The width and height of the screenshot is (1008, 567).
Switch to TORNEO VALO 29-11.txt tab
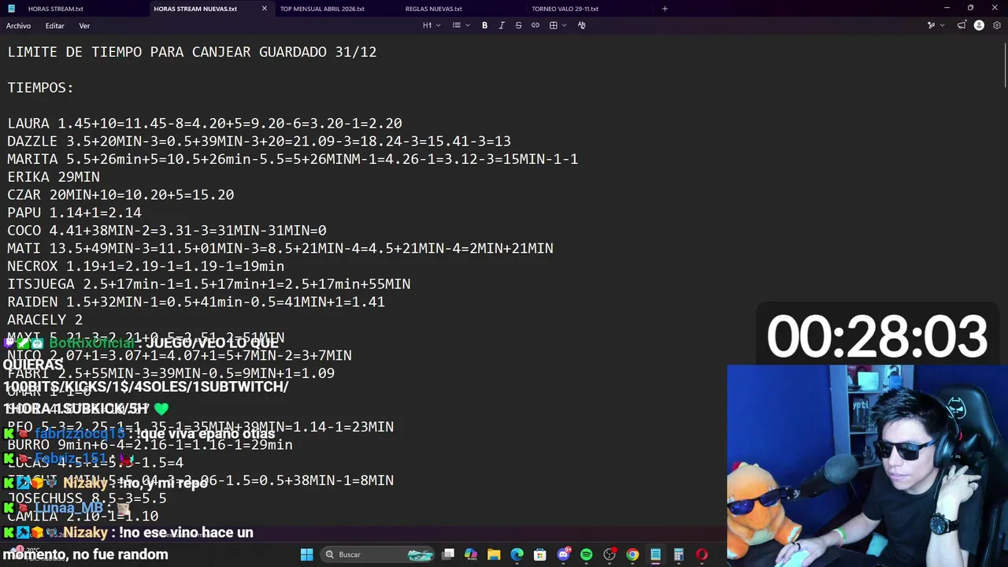pos(565,9)
